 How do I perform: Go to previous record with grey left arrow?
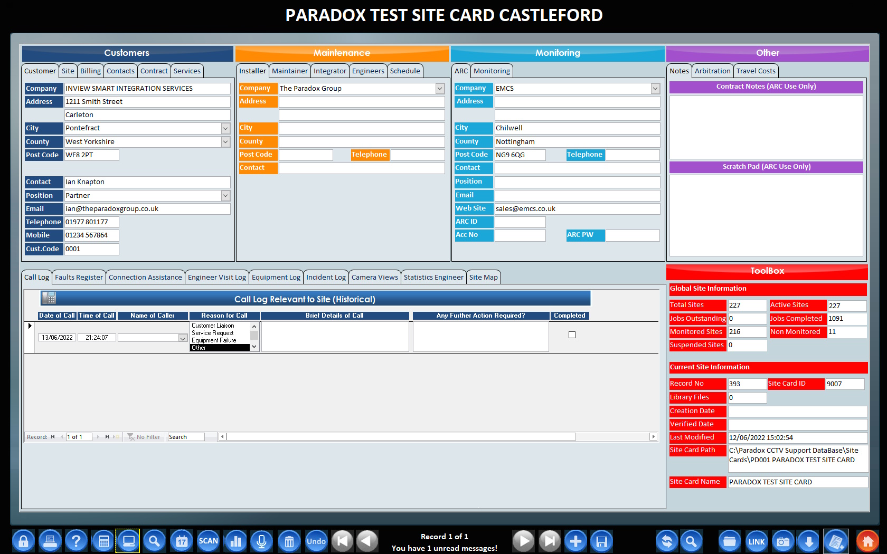[367, 541]
